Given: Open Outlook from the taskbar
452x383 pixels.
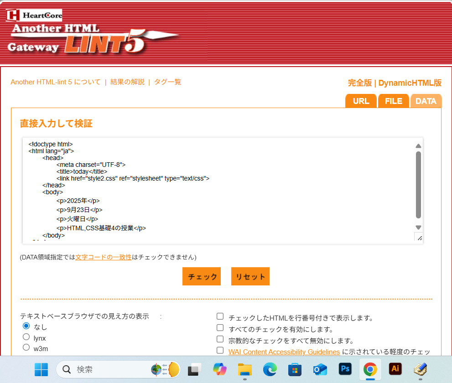Looking at the screenshot, I should coord(320,369).
